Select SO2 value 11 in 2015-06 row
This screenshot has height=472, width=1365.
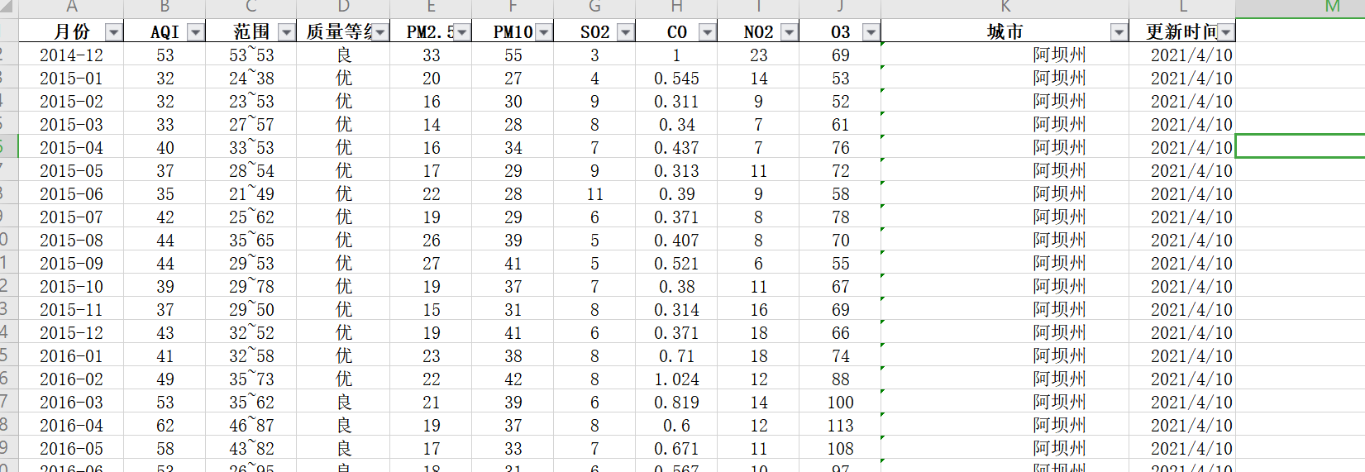tap(594, 194)
